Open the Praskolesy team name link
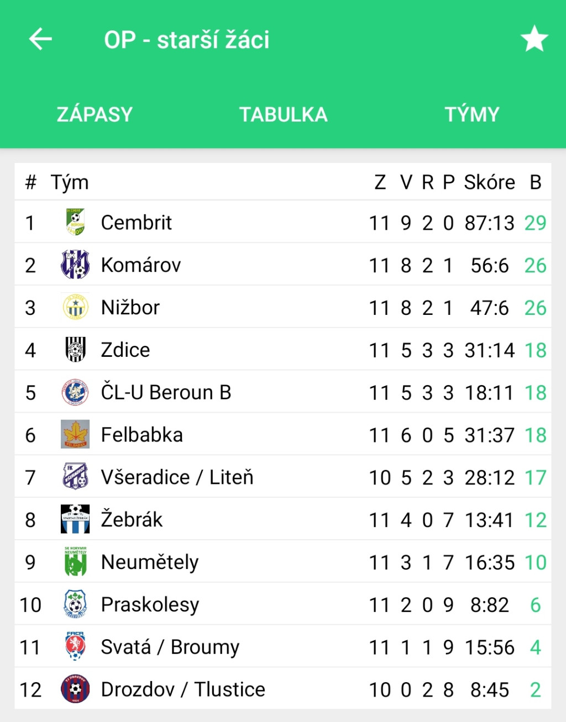 (150, 604)
